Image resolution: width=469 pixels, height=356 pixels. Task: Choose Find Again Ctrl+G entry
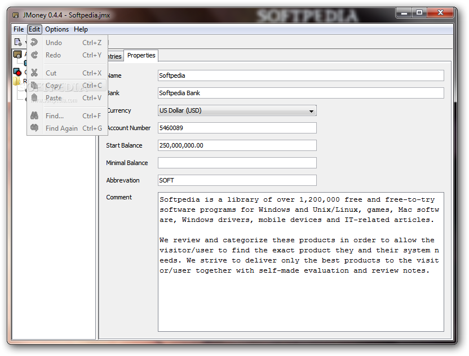[67, 128]
